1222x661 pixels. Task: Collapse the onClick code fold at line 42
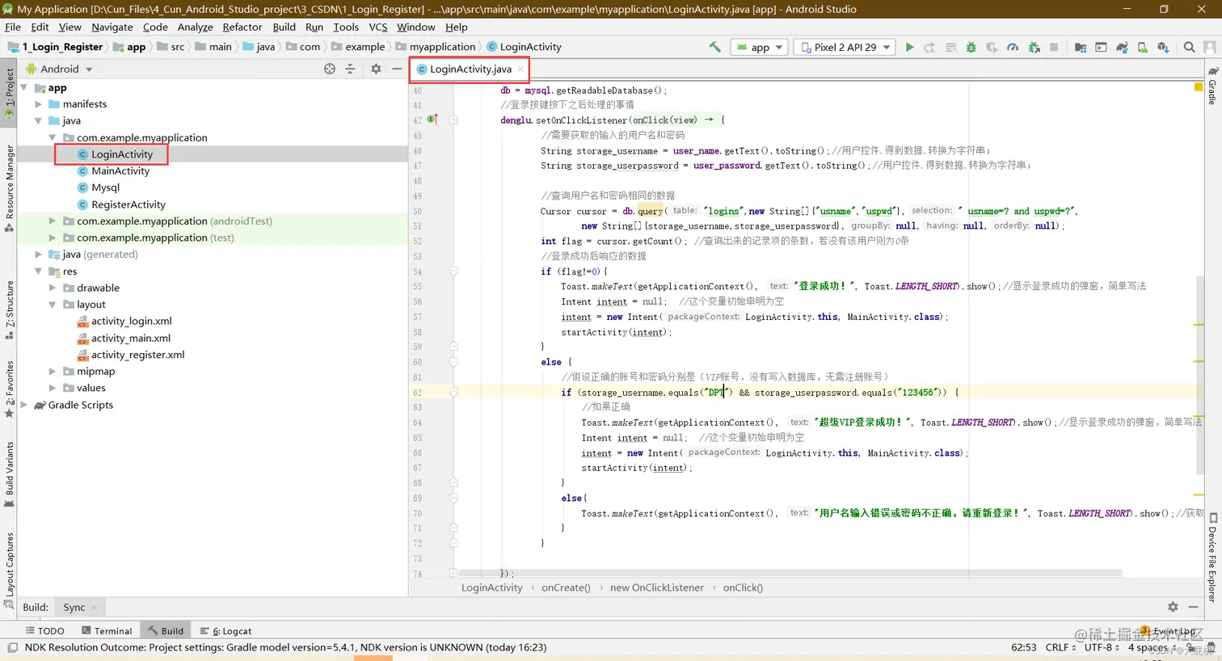click(453, 120)
